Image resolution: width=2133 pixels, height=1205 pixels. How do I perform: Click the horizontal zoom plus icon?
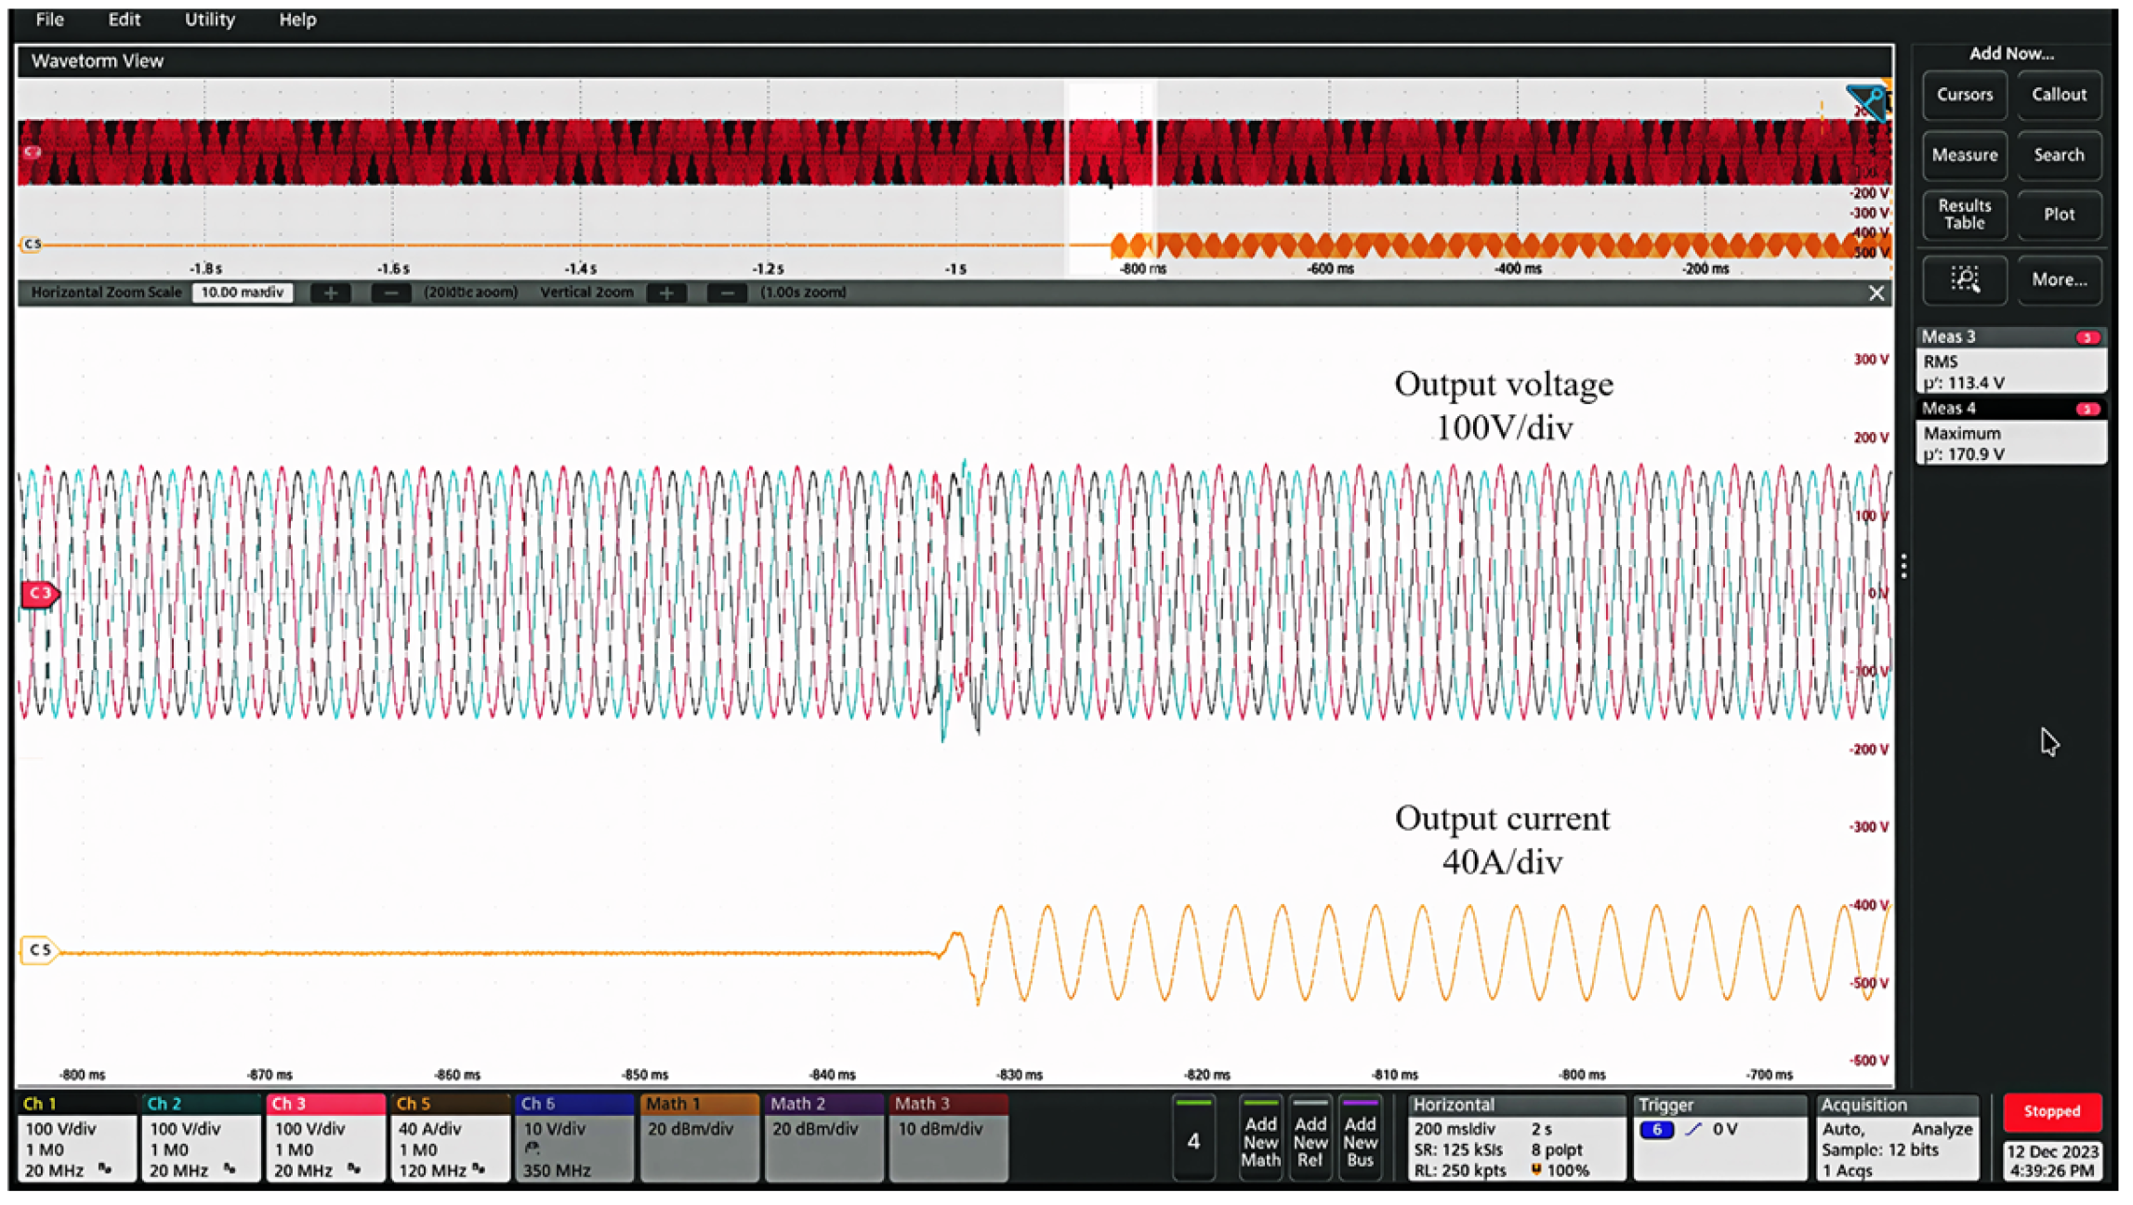[331, 294]
